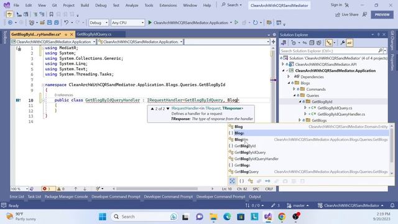Screen dimensions: 398x224
Task: Toggle Solution Explorer auto-hide pin
Action: pos(378,35)
